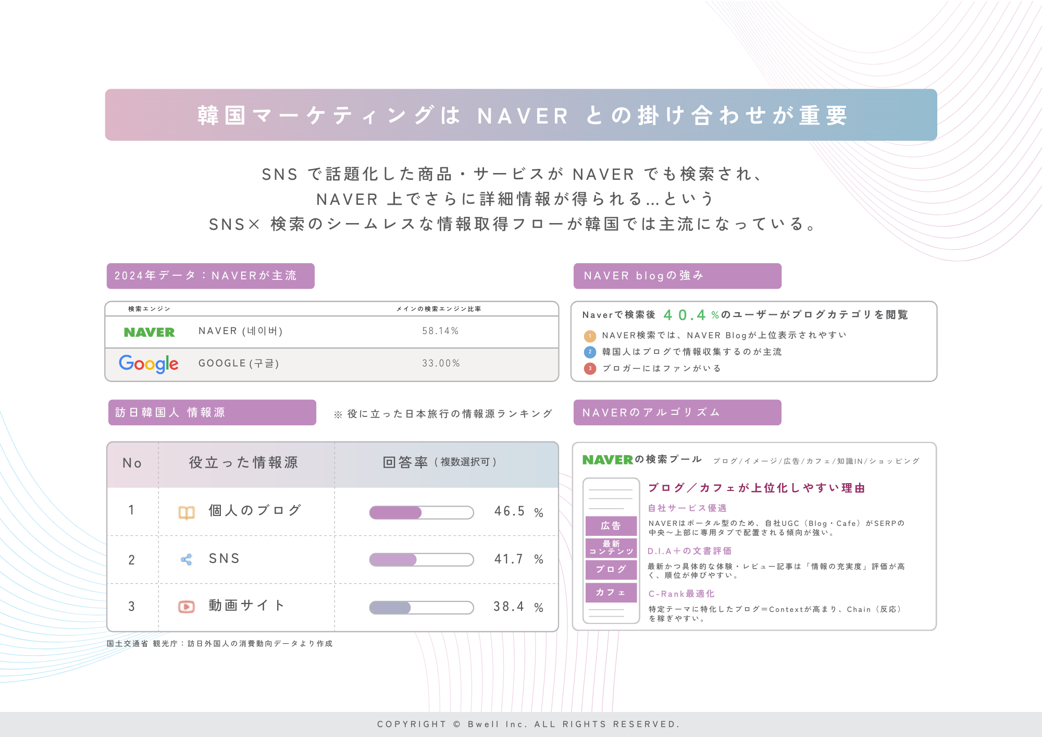The width and height of the screenshot is (1042, 737).
Task: Click the 訪日韓国人 情報源 section label
Action: [212, 412]
